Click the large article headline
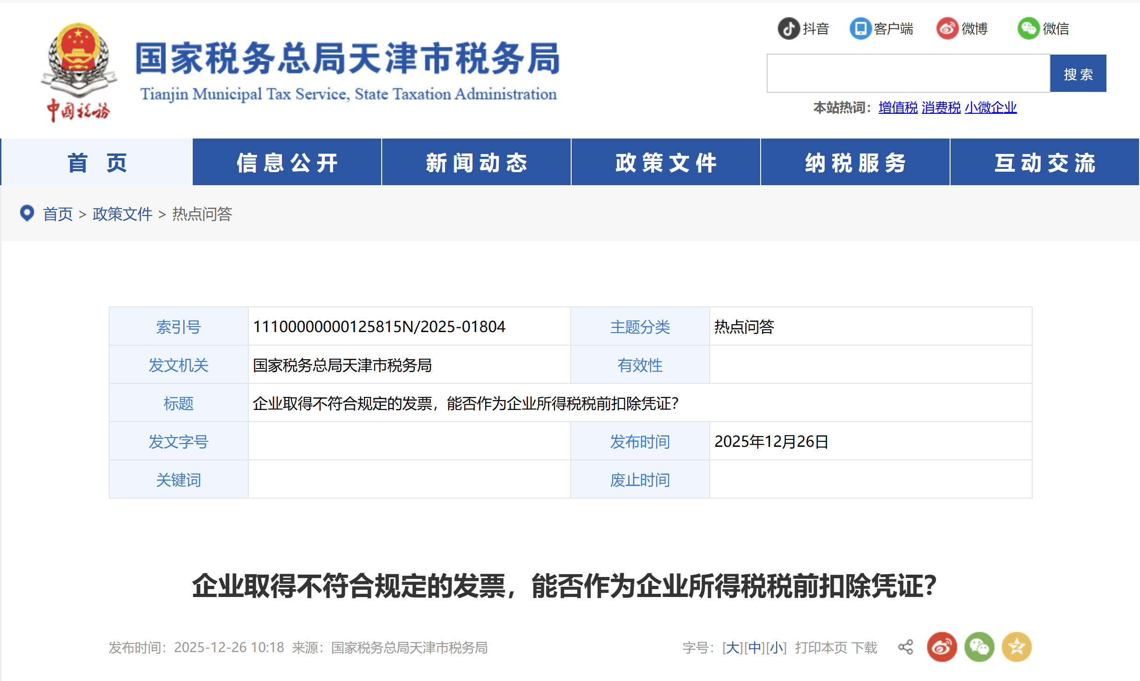 tap(564, 586)
